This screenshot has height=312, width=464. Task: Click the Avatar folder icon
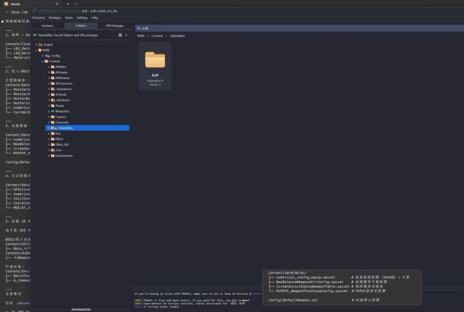point(53,106)
